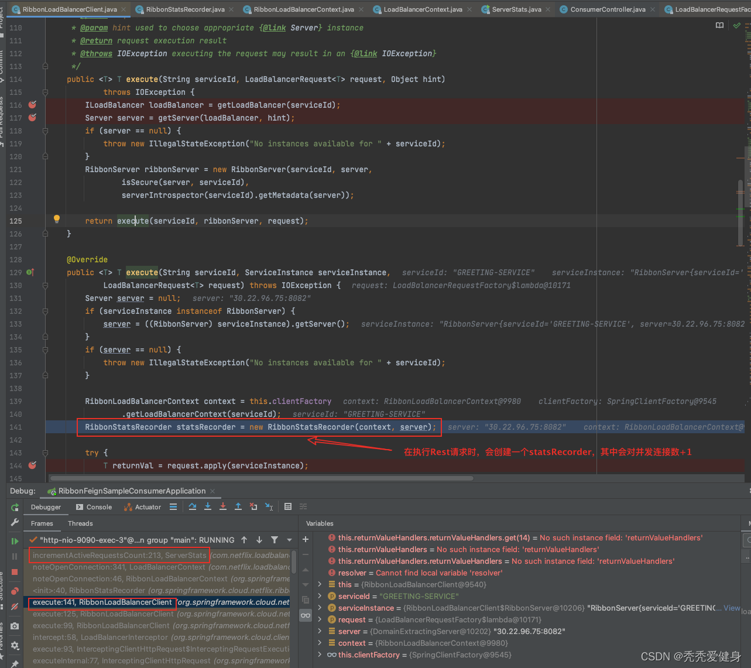751x668 pixels.
Task: Expand the context variable
Action: pos(320,643)
